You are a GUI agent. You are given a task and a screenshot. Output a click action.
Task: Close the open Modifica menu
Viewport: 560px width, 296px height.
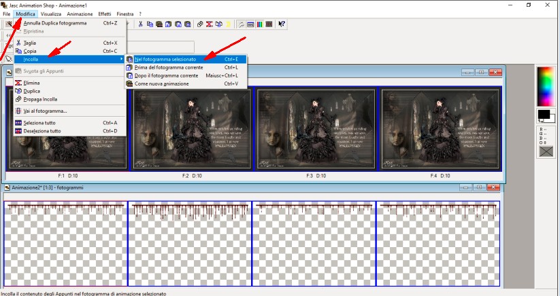pyautogui.click(x=25, y=14)
